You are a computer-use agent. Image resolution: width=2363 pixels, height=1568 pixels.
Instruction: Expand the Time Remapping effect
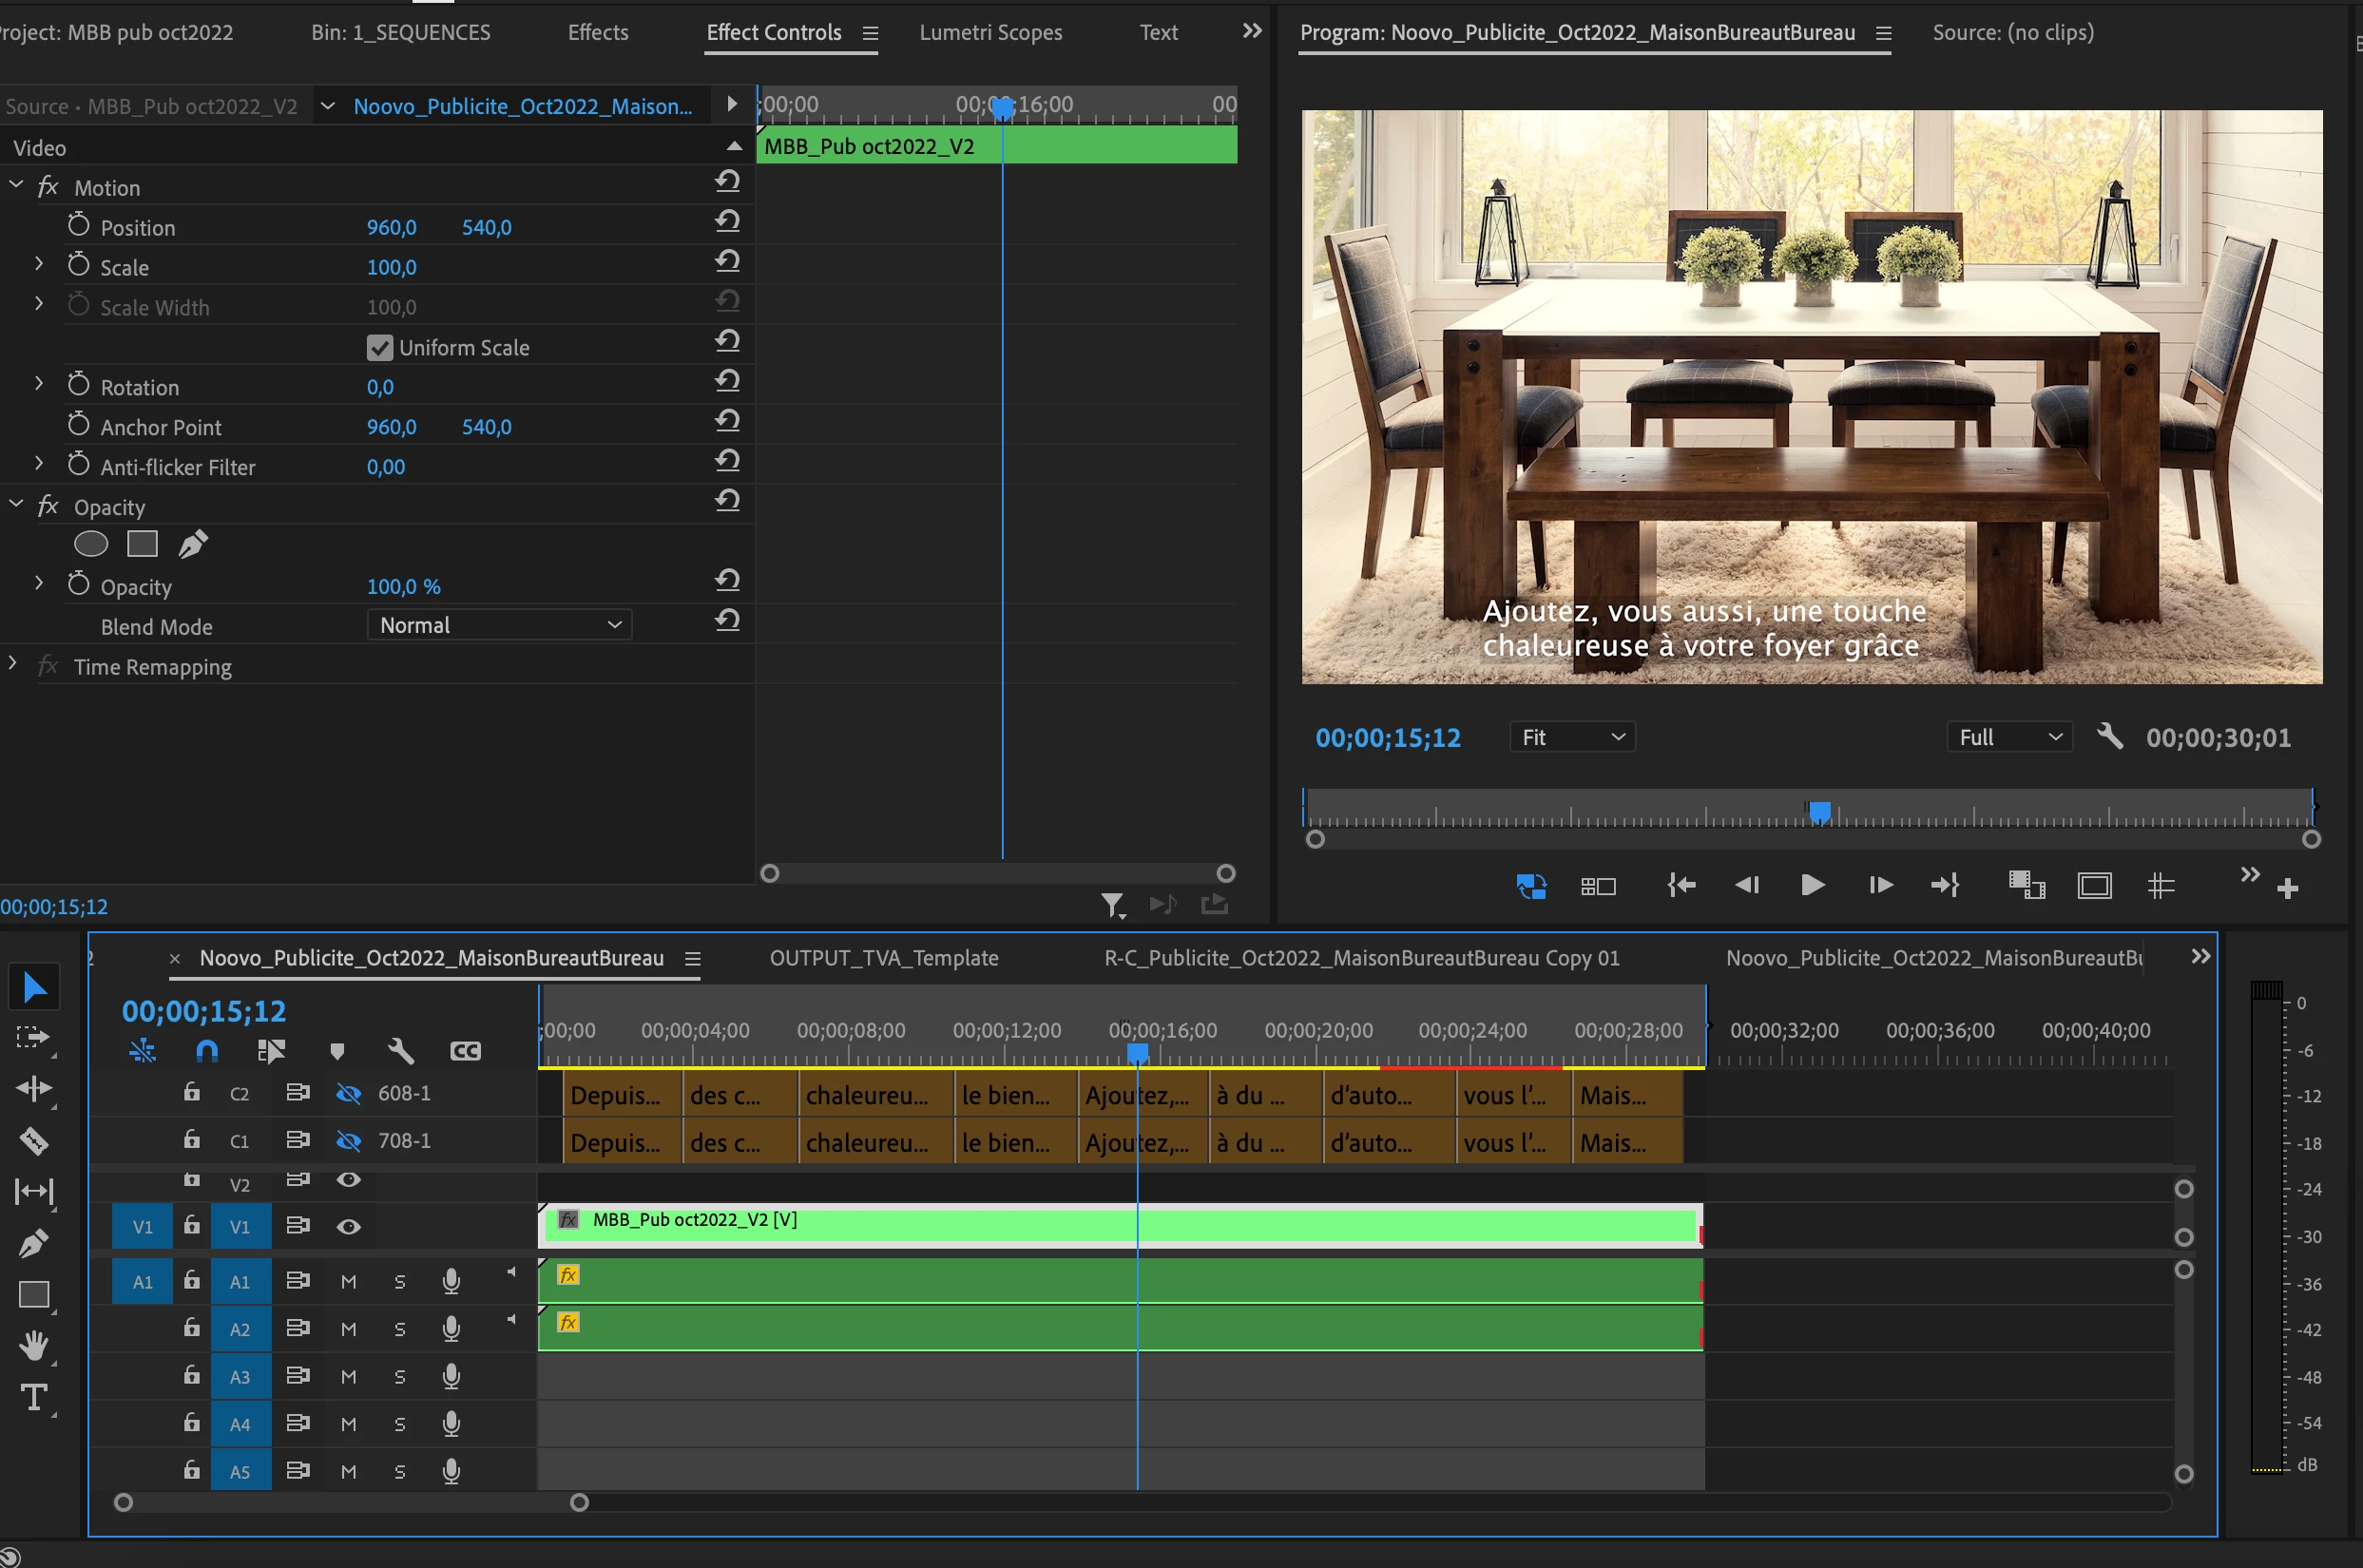pyautogui.click(x=13, y=665)
